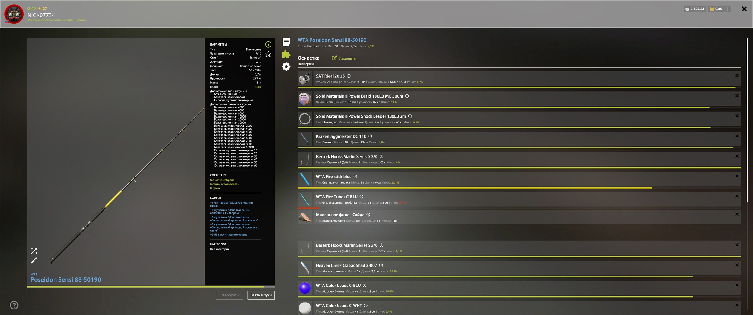Remove WTA Color beads C-BLU
This screenshot has width=753, height=315.
[x=737, y=285]
